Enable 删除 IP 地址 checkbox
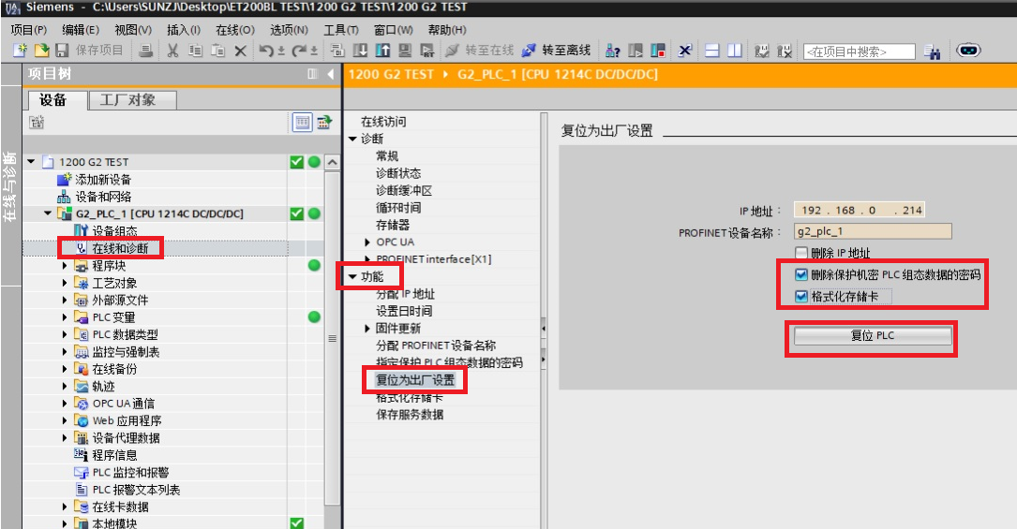This screenshot has height=529, width=1017. (801, 253)
